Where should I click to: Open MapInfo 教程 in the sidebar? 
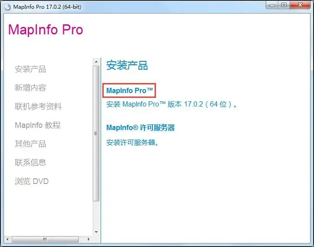[x=37, y=125]
